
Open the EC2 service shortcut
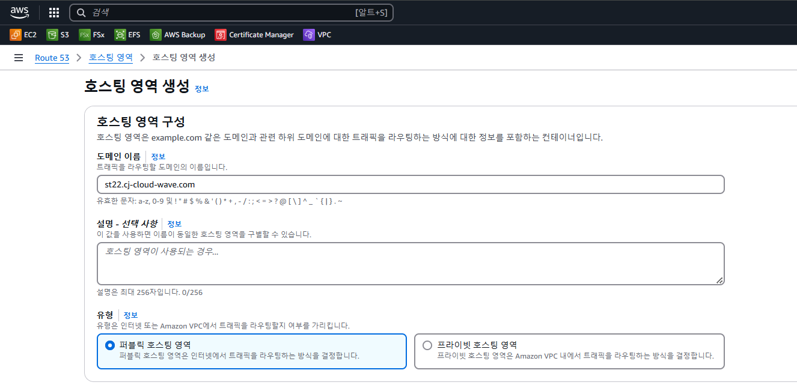click(x=23, y=35)
